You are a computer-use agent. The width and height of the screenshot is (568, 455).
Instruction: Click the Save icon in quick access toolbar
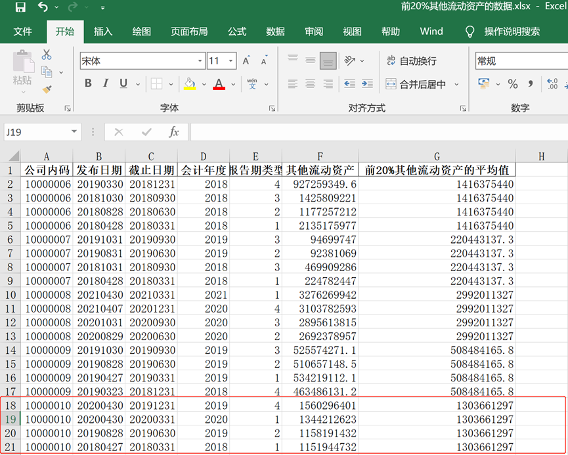pyautogui.click(x=20, y=7)
